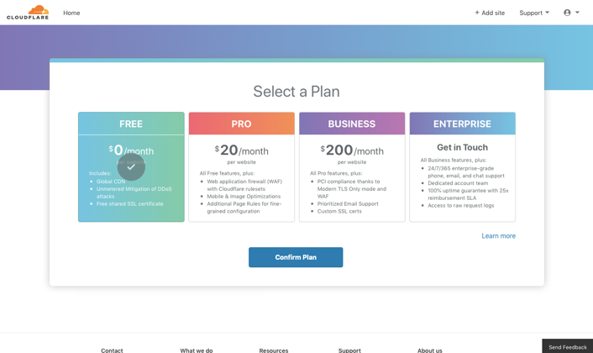Open the About us footer heading

pos(429,350)
